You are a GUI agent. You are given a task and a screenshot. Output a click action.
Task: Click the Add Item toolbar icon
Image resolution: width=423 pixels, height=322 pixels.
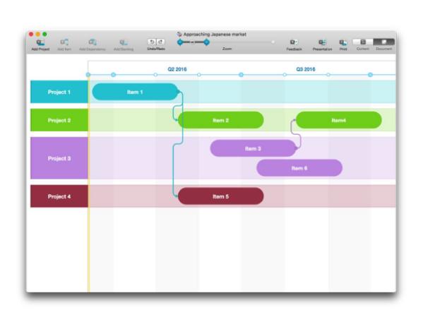(x=64, y=42)
